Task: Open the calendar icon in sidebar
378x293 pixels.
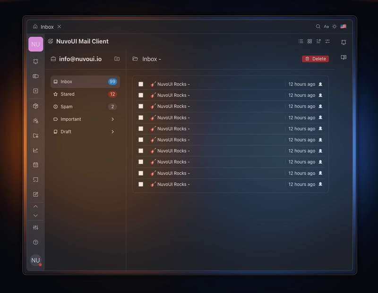Action: pyautogui.click(x=36, y=165)
